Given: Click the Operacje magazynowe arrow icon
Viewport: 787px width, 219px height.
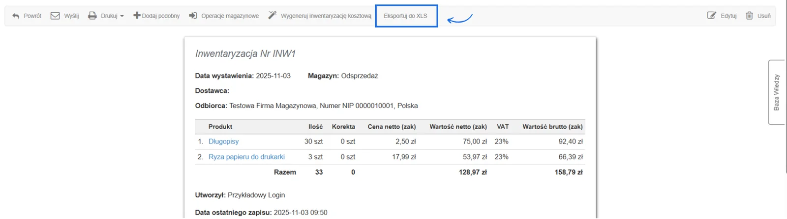Looking at the screenshot, I should tap(193, 16).
